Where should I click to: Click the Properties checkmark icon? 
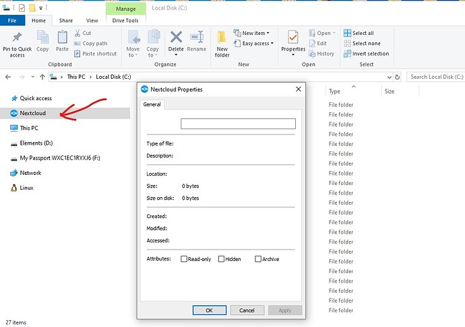(293, 38)
